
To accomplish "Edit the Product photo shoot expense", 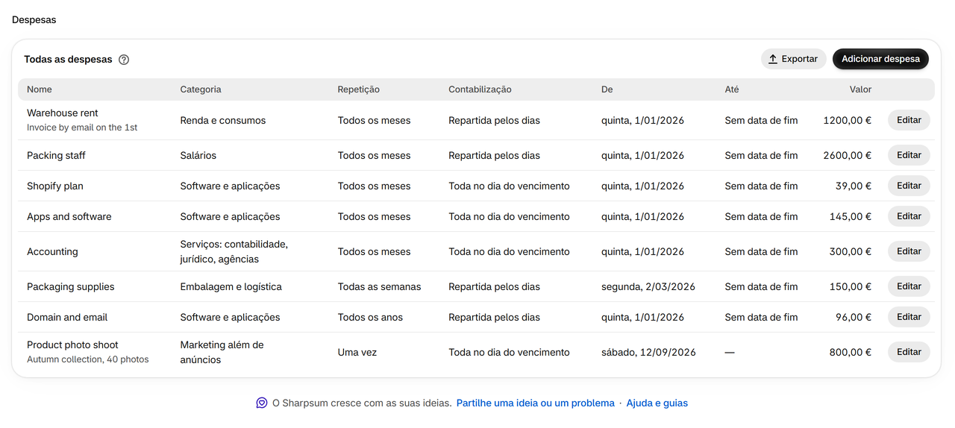I will click(x=909, y=352).
